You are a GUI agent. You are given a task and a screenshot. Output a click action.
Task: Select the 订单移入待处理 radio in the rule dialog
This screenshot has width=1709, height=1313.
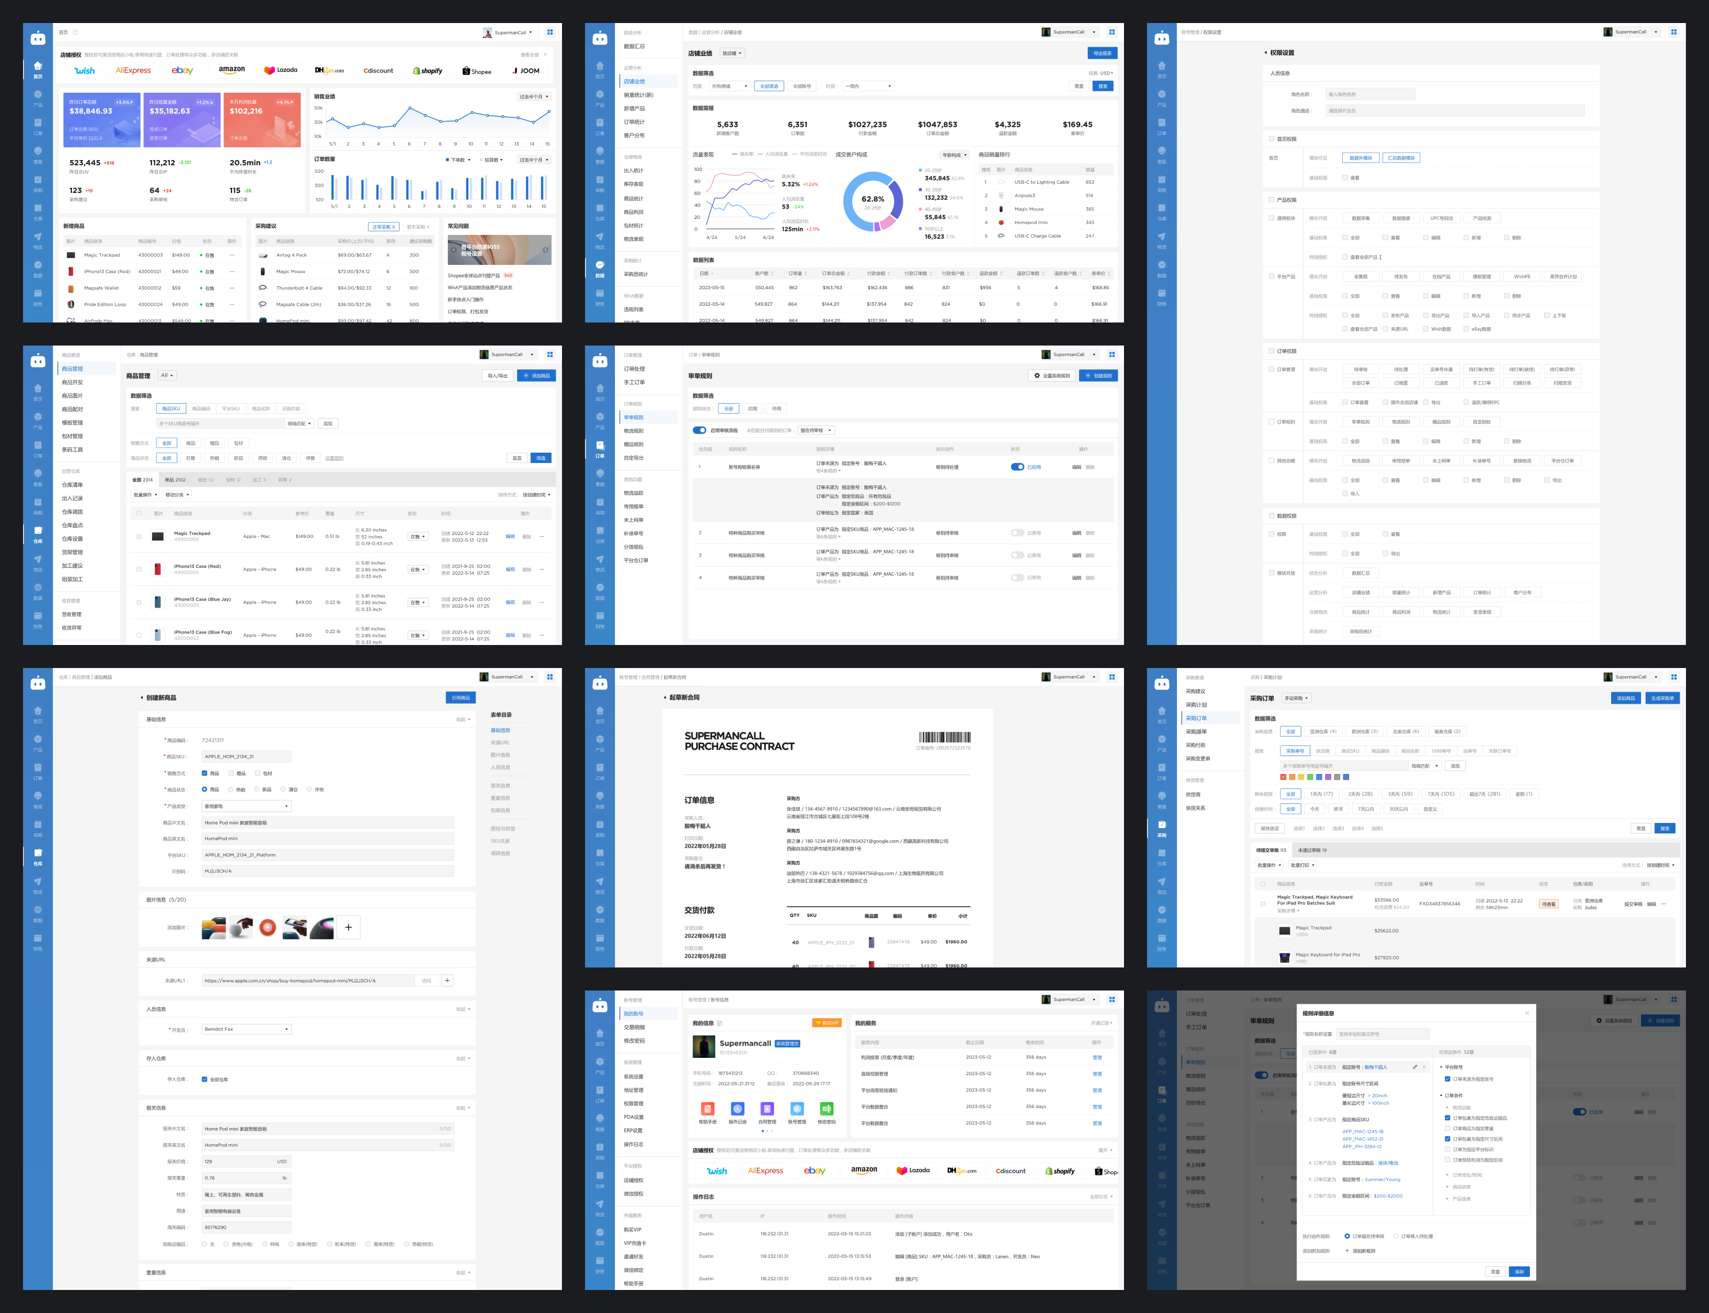coord(1396,1236)
